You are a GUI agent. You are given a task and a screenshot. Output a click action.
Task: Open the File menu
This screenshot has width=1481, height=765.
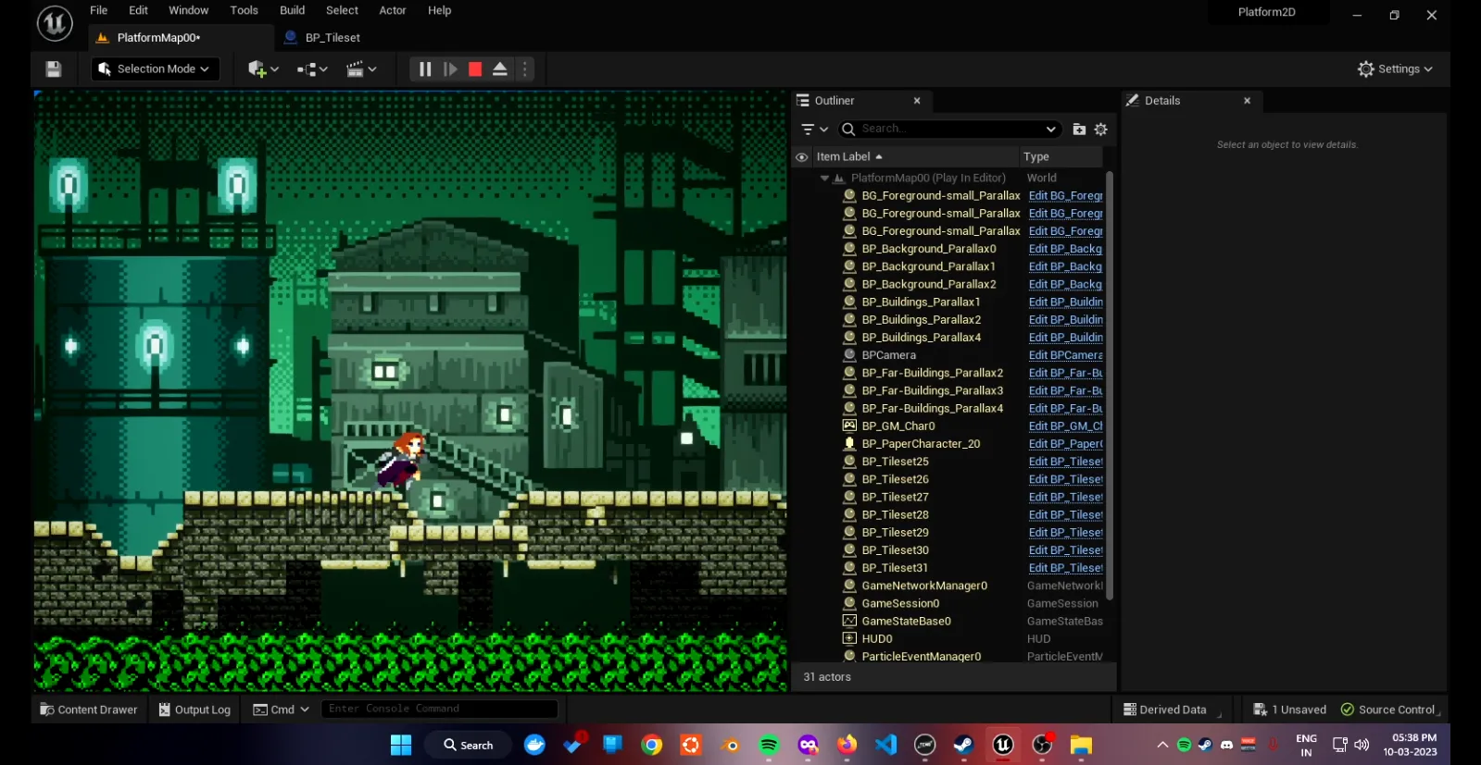point(99,10)
